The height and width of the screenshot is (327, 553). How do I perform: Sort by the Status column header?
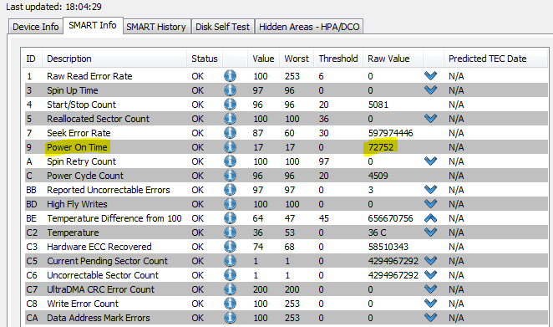[205, 59]
